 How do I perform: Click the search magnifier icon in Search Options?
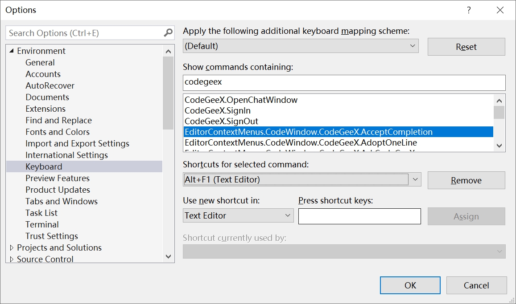point(168,33)
